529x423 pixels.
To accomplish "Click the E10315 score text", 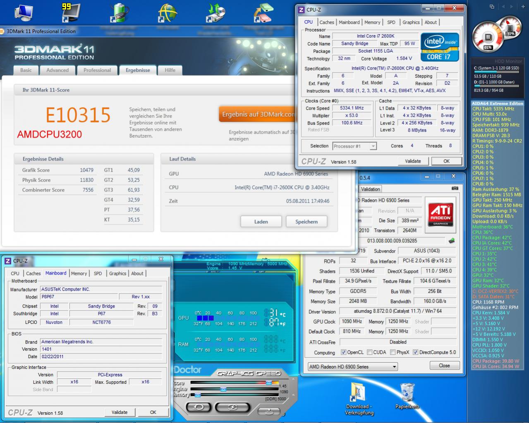I will pos(78,115).
